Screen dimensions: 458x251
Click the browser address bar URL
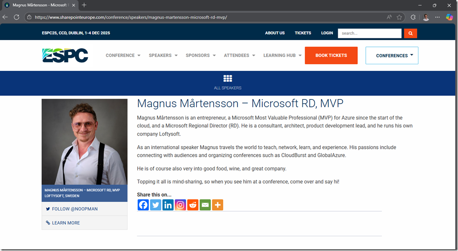[x=131, y=17]
